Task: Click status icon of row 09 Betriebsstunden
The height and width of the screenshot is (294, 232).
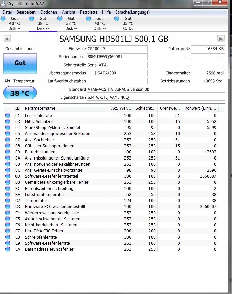Action: [x=8, y=152]
